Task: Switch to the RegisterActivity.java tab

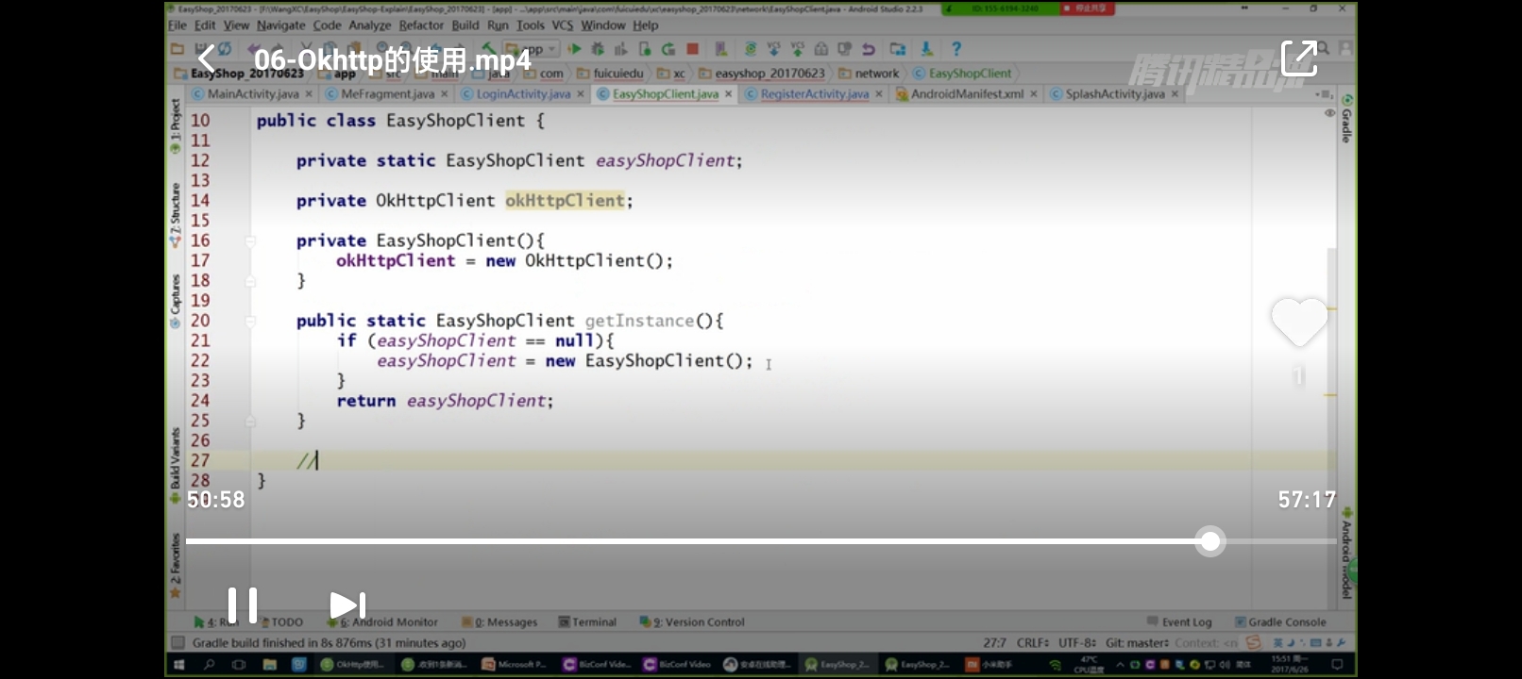Action: [814, 94]
